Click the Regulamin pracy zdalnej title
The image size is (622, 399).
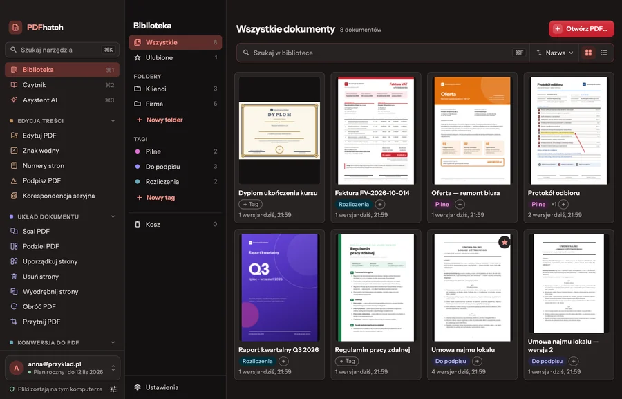372,349
